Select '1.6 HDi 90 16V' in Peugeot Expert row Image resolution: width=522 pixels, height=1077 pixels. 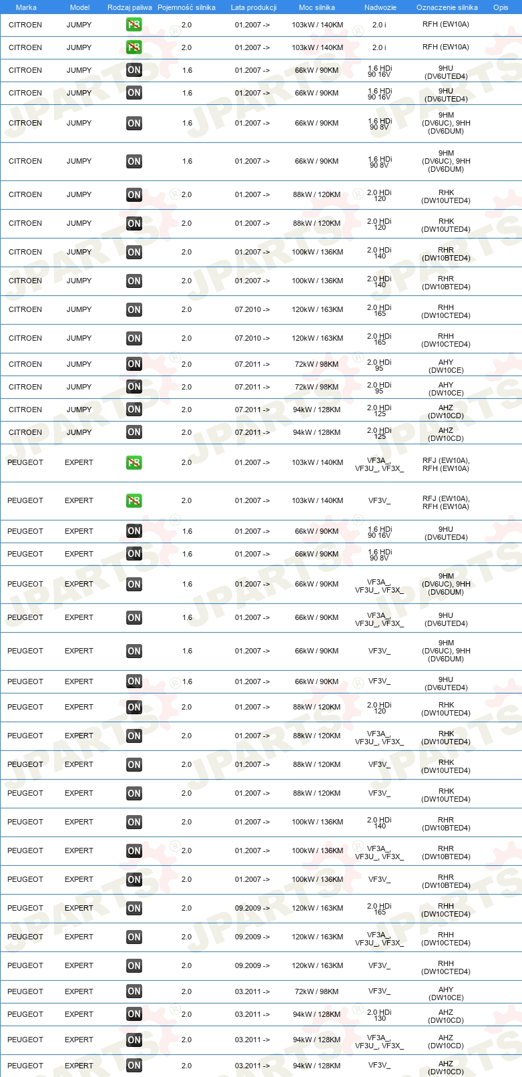(x=380, y=532)
